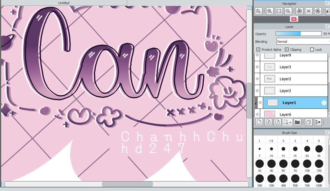
Task: Click the Navigator zoom out magnifier
Action: coord(288,11)
